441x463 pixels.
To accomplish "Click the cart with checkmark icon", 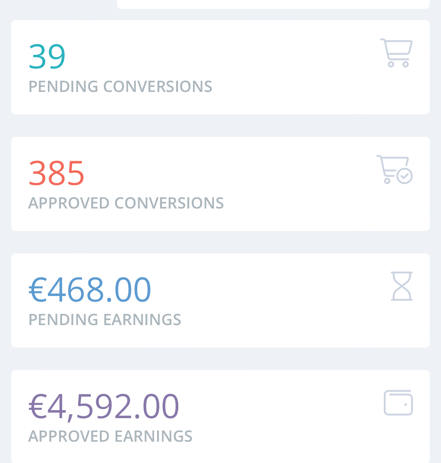I will (x=395, y=169).
